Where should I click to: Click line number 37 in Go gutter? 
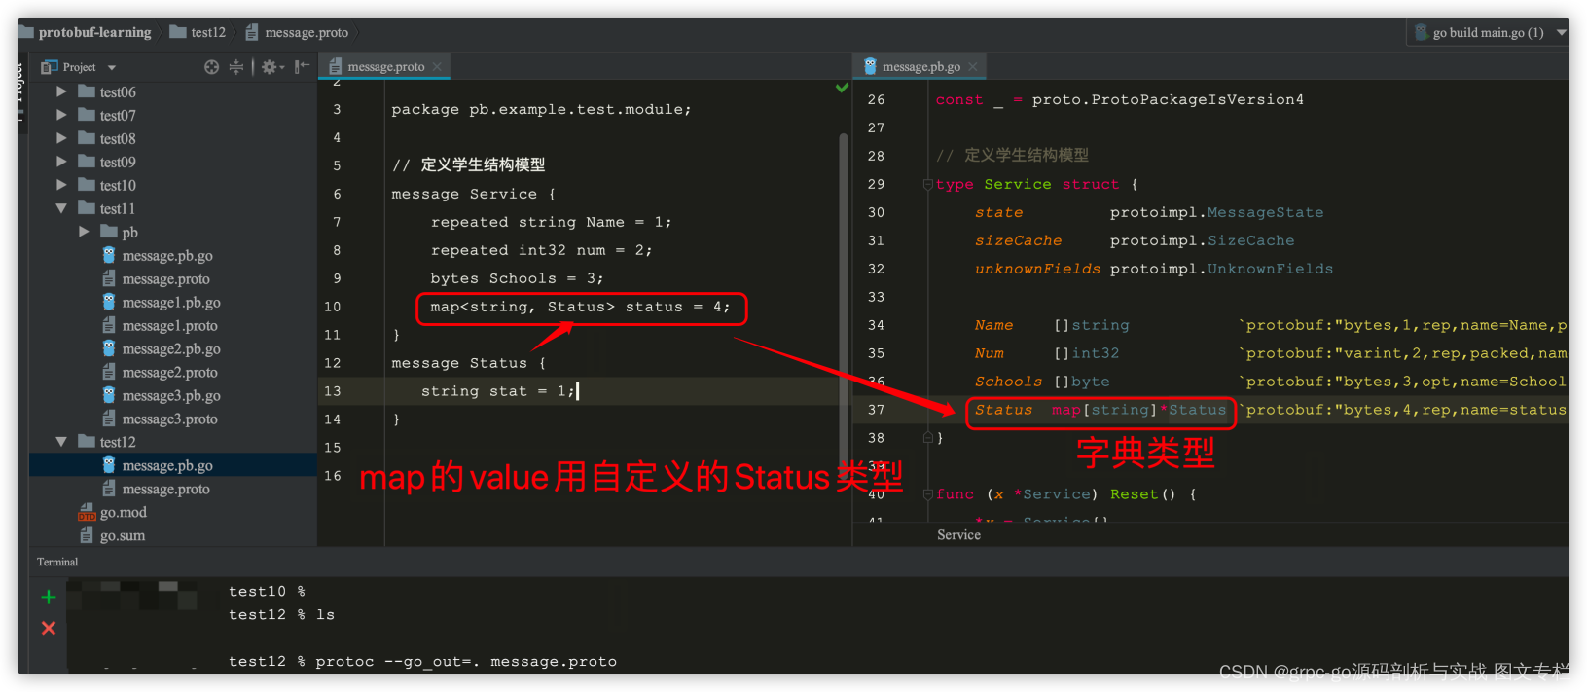pos(876,410)
